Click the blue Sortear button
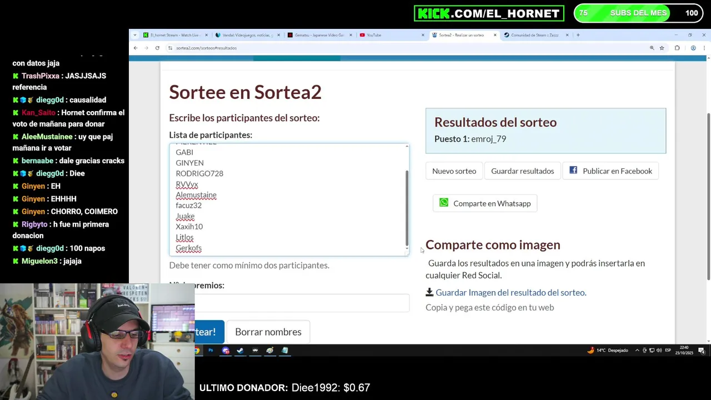 [209, 332]
